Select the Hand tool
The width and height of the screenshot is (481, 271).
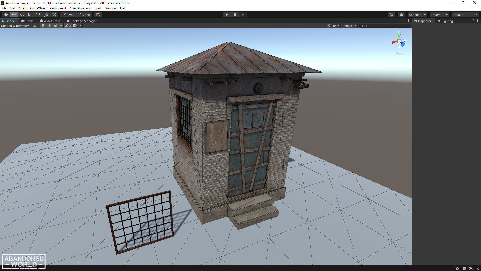tap(6, 15)
